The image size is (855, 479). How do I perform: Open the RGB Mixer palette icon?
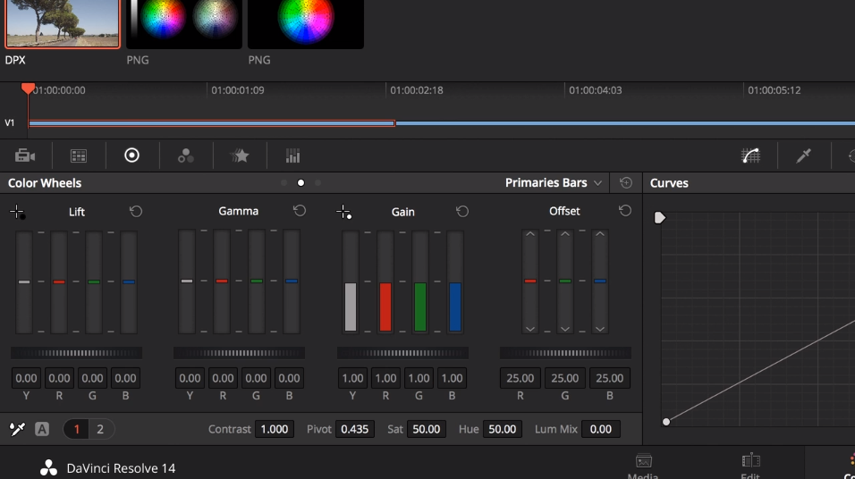[x=186, y=155]
